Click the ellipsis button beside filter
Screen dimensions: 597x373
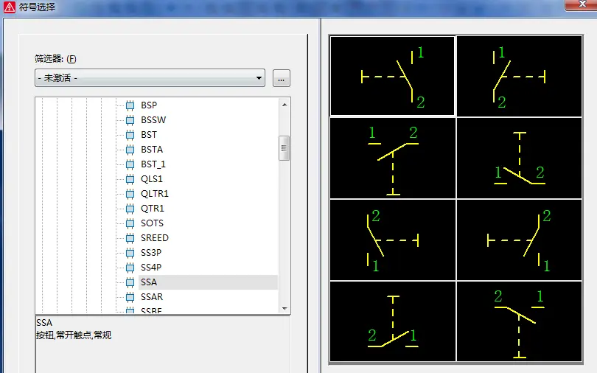coord(282,78)
